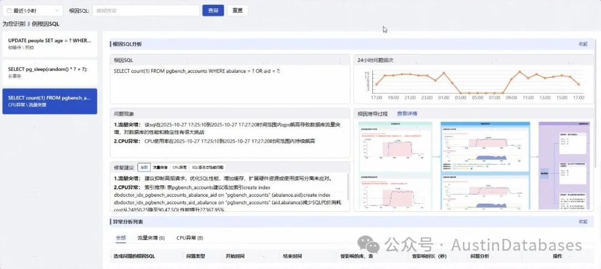Click the 为您识别 3 例根因SQL summary text
The width and height of the screenshot is (601, 269).
(x=31, y=24)
